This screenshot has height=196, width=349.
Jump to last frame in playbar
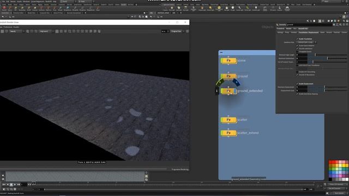click(x=19, y=185)
